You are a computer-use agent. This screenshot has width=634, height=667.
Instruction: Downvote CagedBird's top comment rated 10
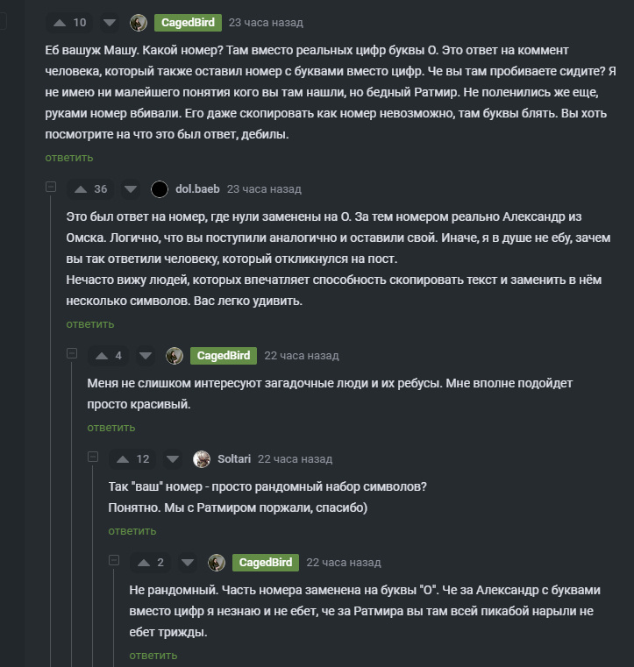click(109, 23)
